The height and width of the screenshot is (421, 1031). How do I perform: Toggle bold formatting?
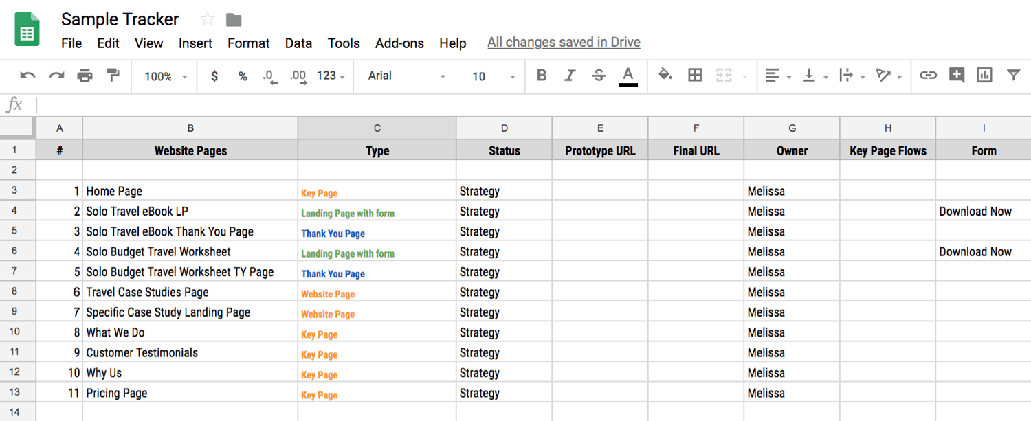click(x=542, y=76)
